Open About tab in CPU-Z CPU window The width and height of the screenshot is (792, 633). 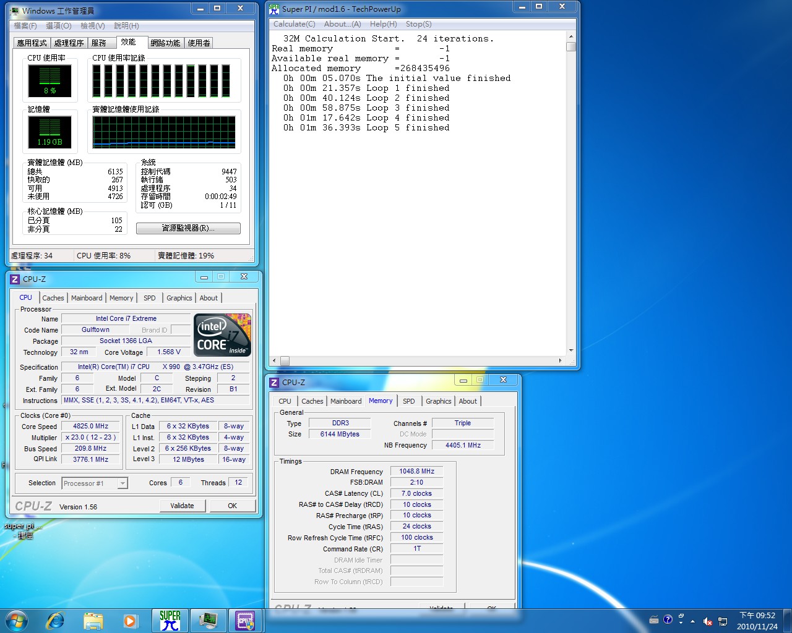pos(209,298)
